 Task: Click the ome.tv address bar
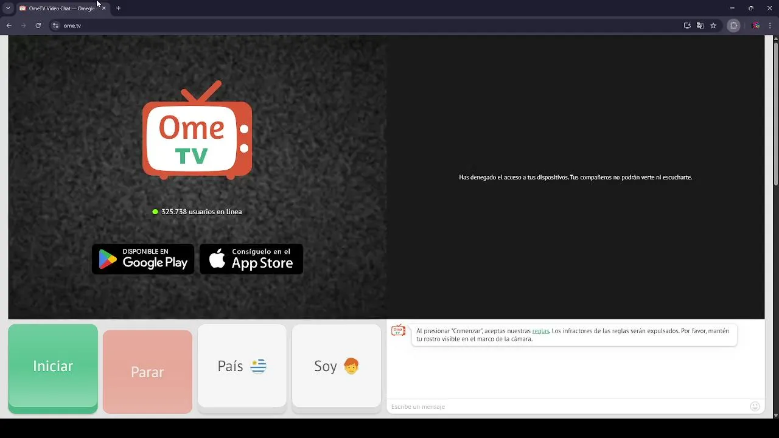coord(365,26)
